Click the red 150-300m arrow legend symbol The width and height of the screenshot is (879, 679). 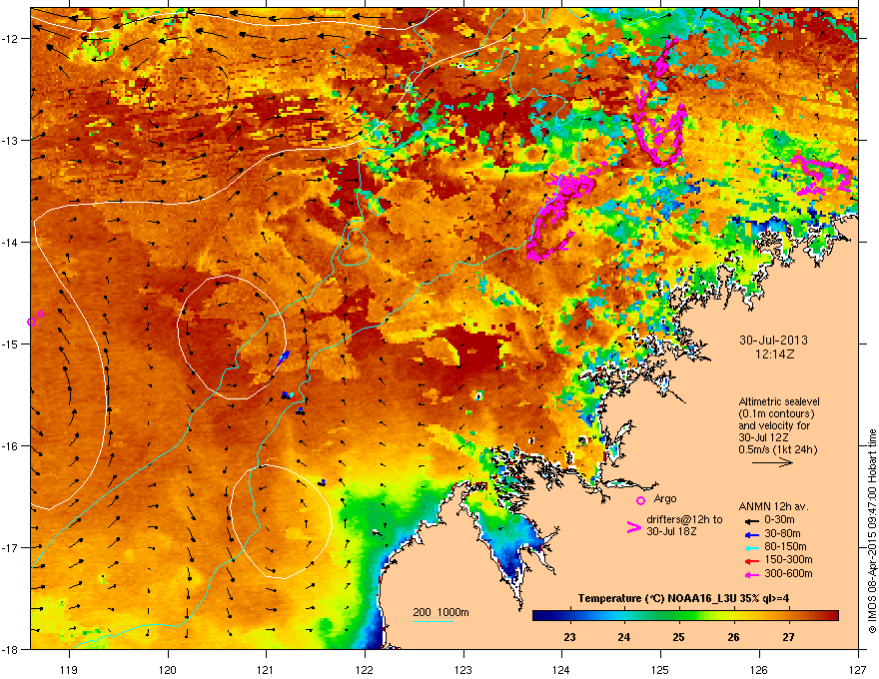(751, 561)
